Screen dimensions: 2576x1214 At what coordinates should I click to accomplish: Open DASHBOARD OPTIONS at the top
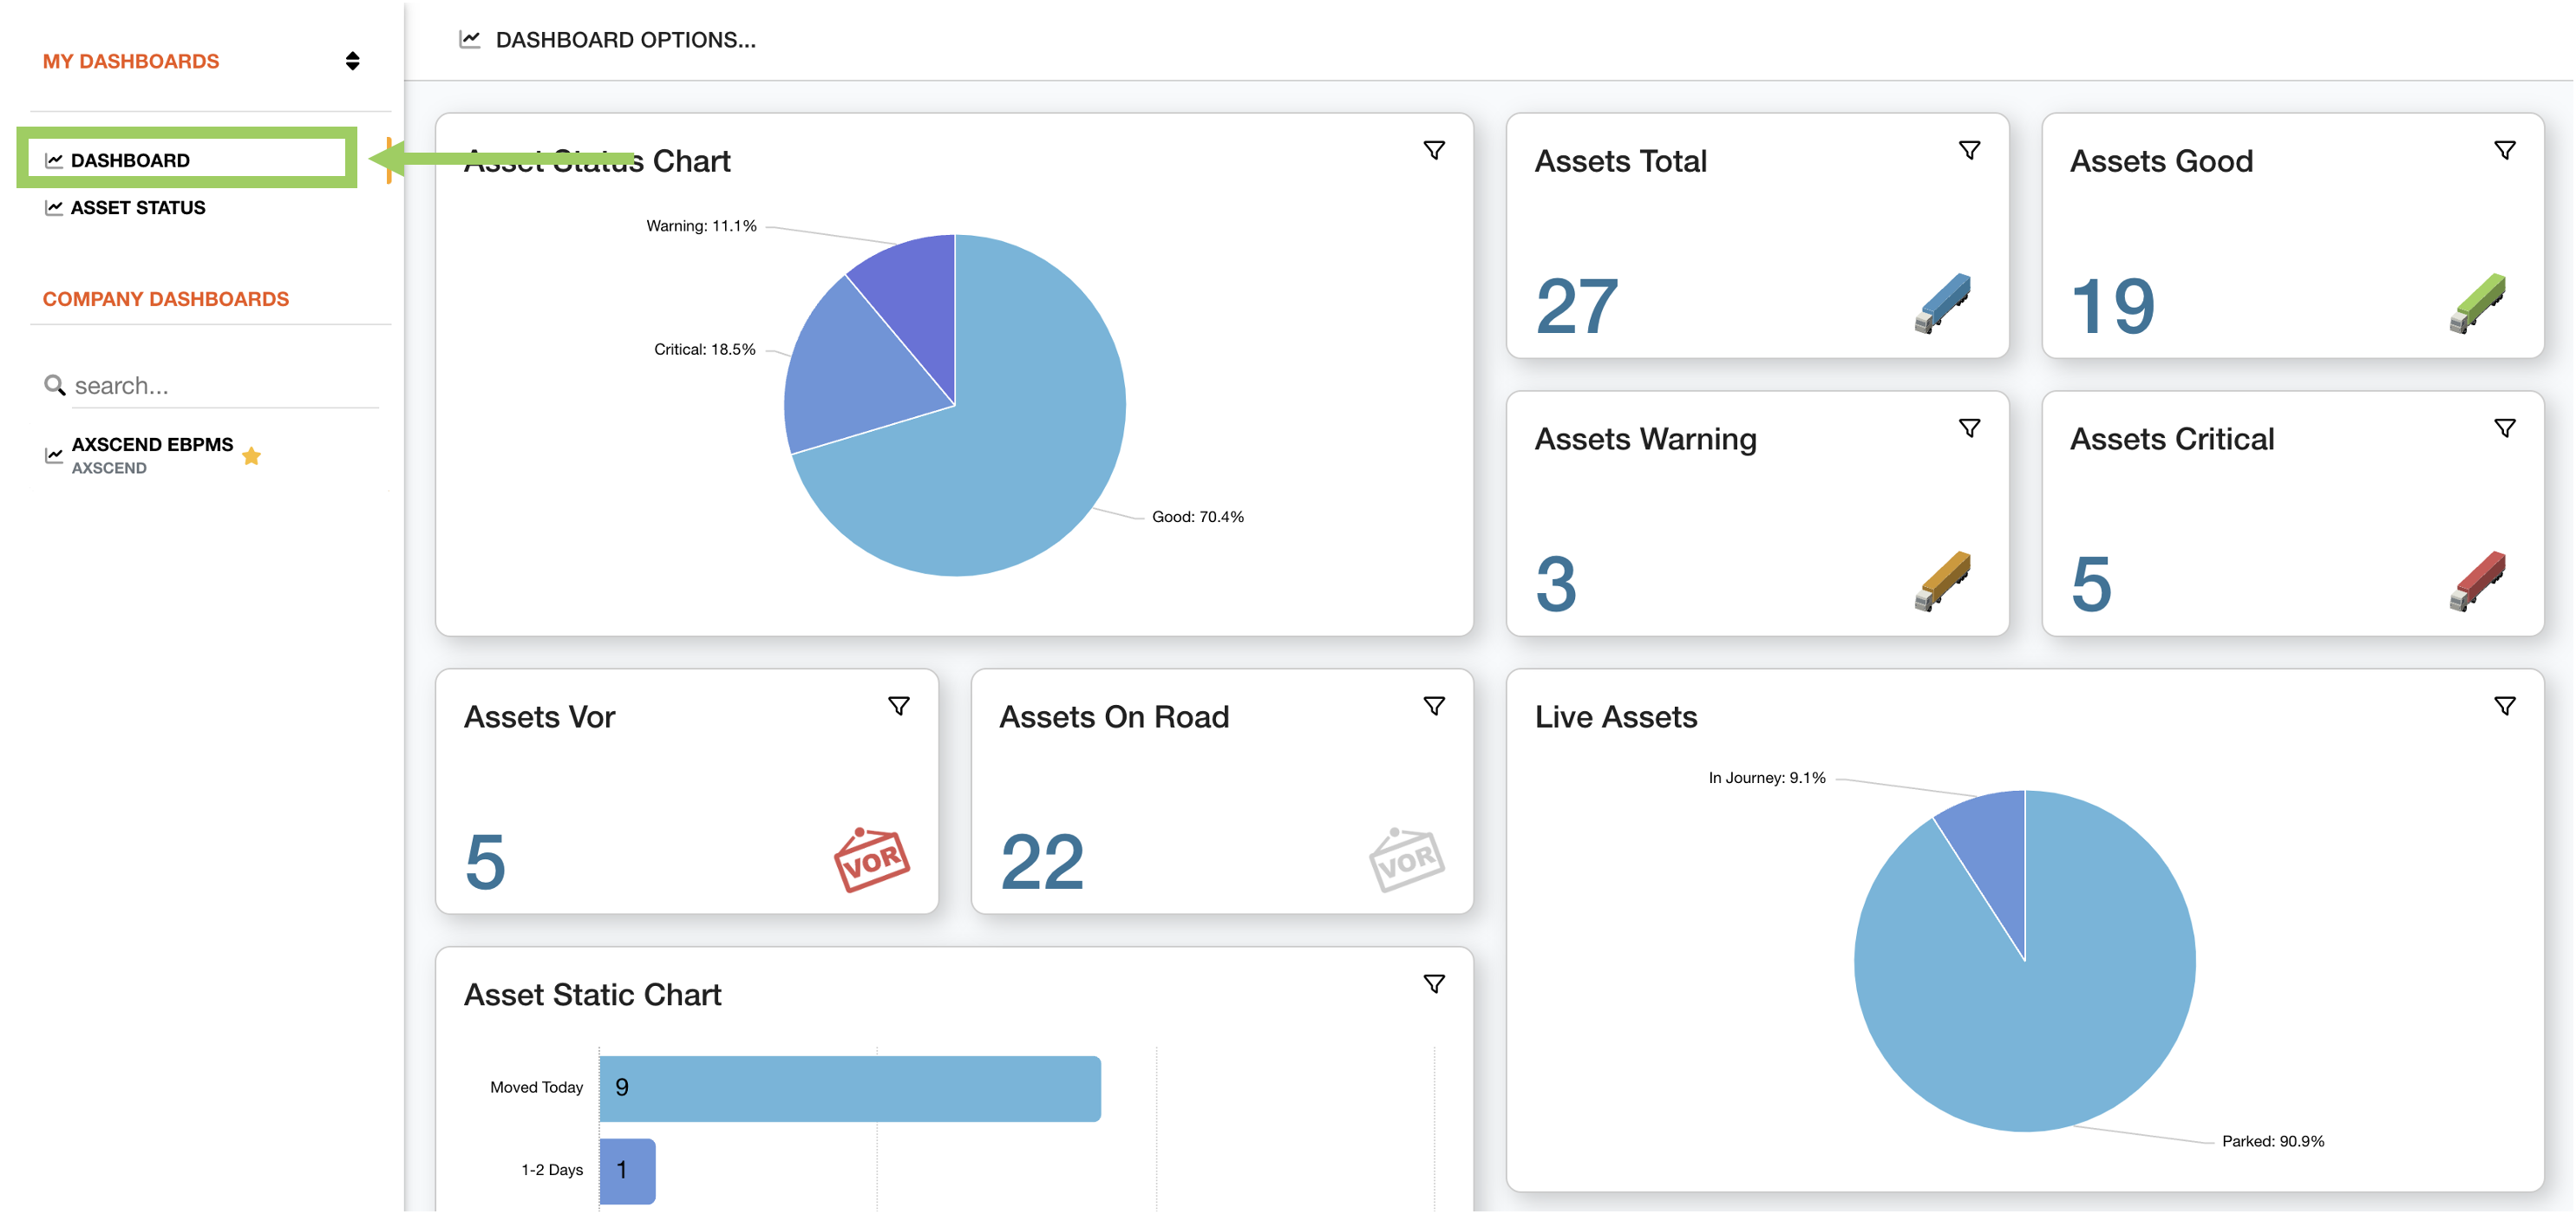coord(625,39)
